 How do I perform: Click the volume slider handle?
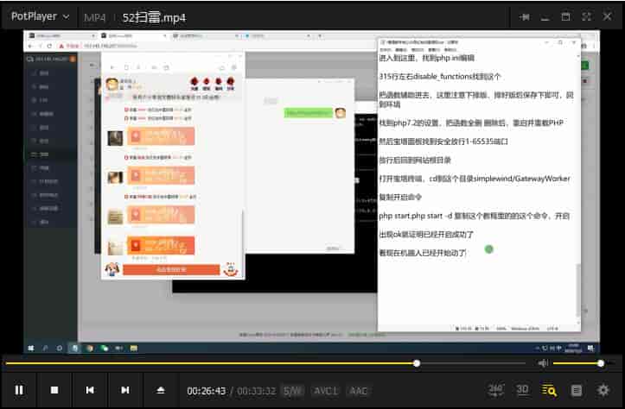pos(601,363)
